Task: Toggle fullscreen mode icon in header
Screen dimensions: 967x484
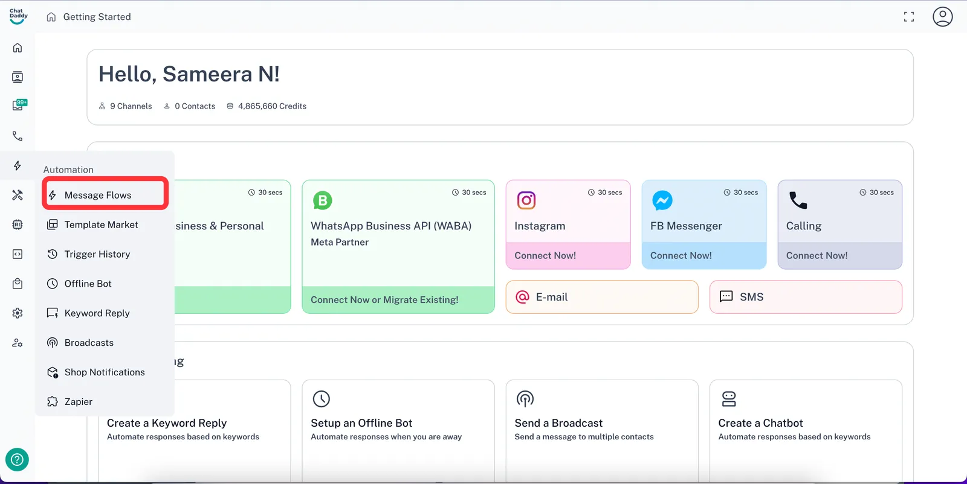Action: point(908,17)
